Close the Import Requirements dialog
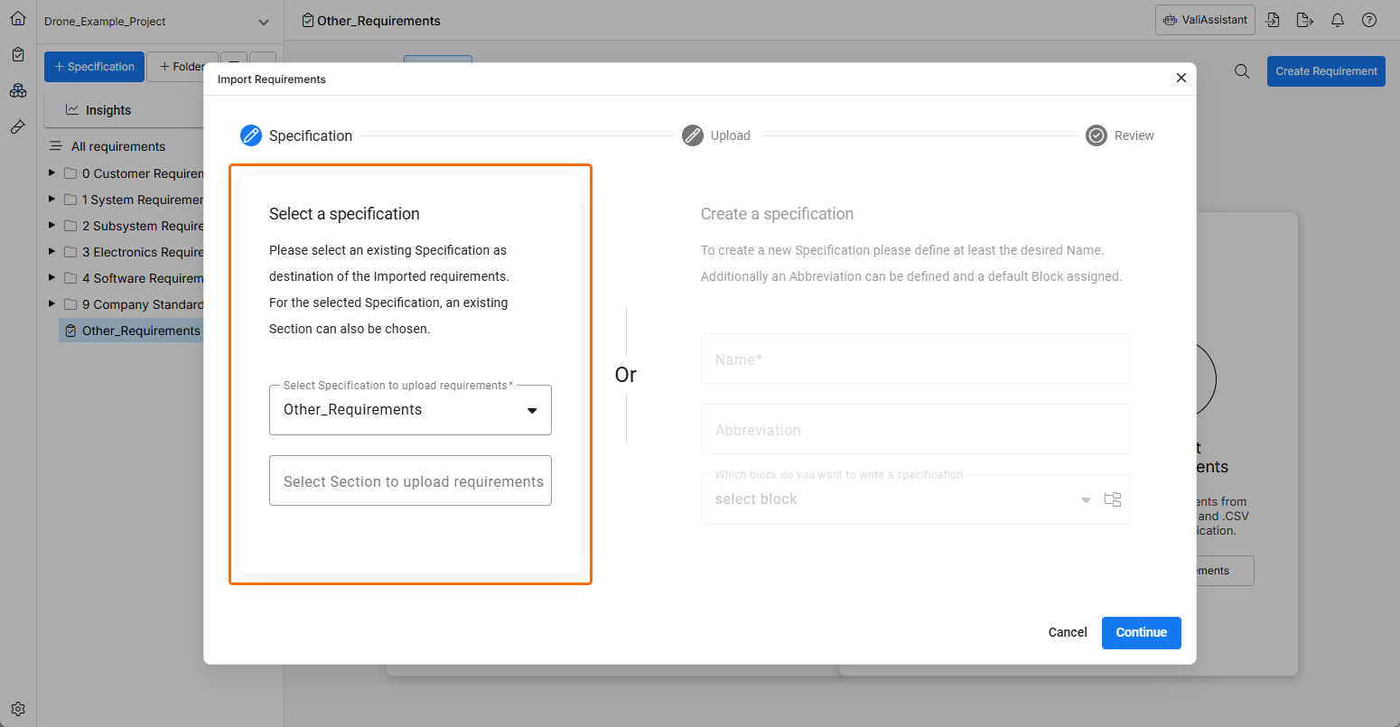This screenshot has width=1400, height=727. coord(1181,78)
